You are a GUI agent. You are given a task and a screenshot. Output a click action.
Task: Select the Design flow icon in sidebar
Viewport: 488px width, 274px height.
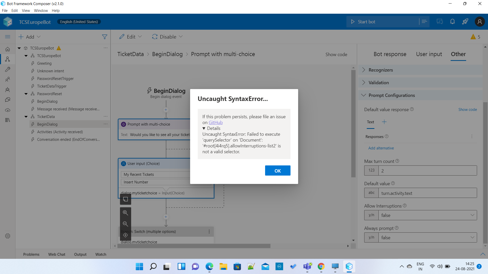[x=8, y=59]
